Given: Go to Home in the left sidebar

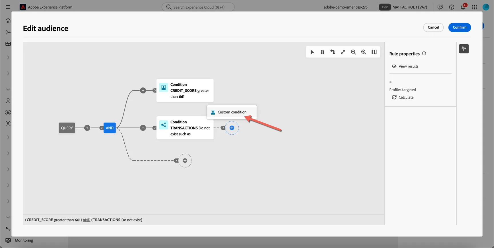Looking at the screenshot, I should 8,21.
